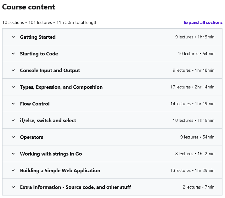
Task: Expand Building a Simple Web Application chevron
Action: click(x=13, y=170)
